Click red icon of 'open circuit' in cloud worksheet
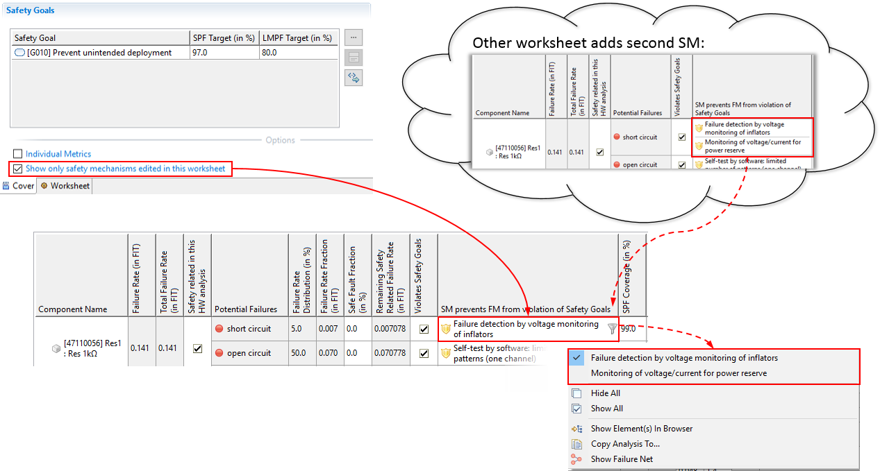Image resolution: width=880 pixels, height=471 pixels. click(x=617, y=165)
